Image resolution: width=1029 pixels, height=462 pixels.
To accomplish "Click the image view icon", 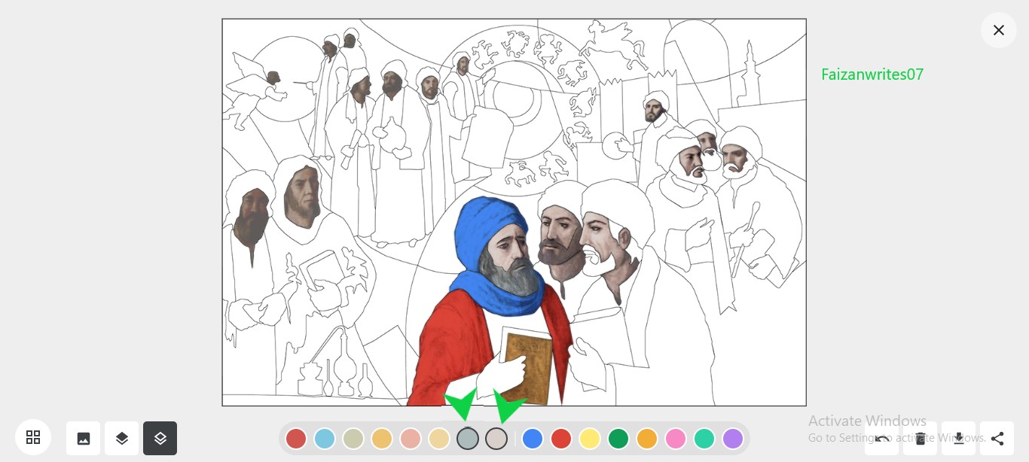I will tap(84, 438).
